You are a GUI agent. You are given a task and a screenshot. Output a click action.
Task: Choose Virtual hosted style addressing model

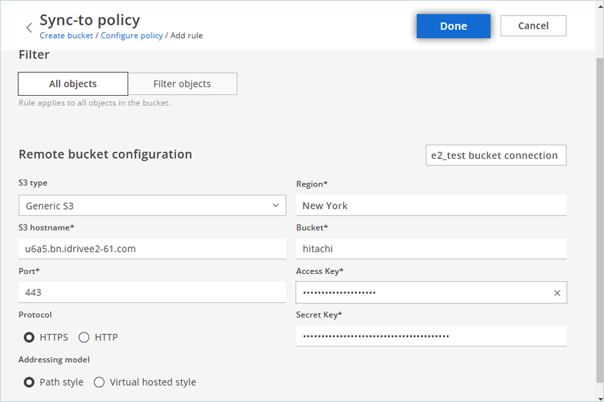(99, 383)
